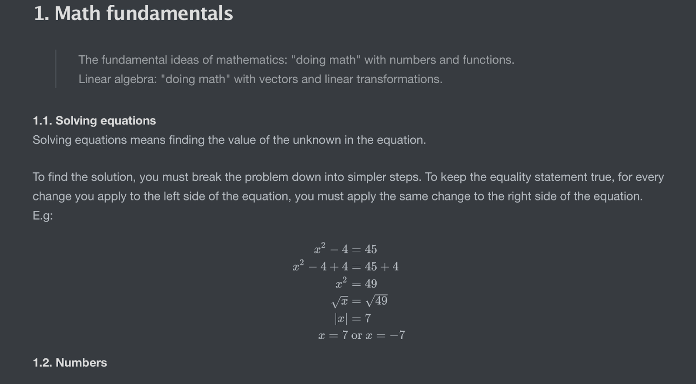Screen dimensions: 696x384
Task: Click the "1.1. Solving equations" subheading
Action: coord(94,120)
